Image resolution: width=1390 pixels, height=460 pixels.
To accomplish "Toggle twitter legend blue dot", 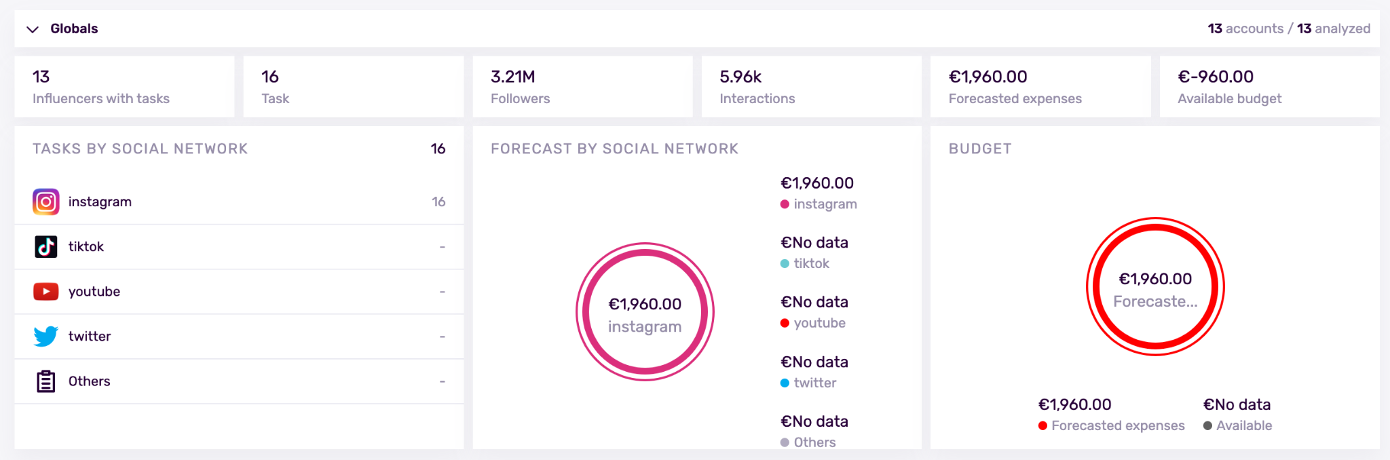I will 785,383.
